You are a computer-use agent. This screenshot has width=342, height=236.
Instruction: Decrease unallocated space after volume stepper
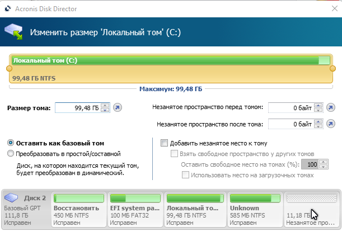[318, 126]
